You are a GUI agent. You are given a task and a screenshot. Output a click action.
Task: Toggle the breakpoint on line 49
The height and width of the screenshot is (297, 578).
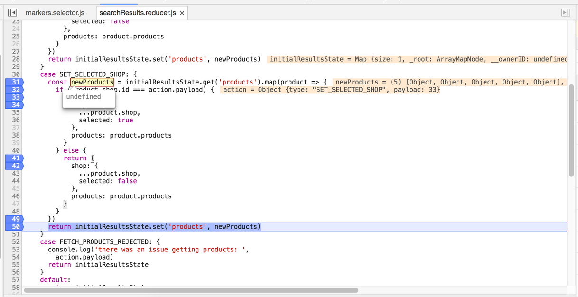click(x=14, y=219)
